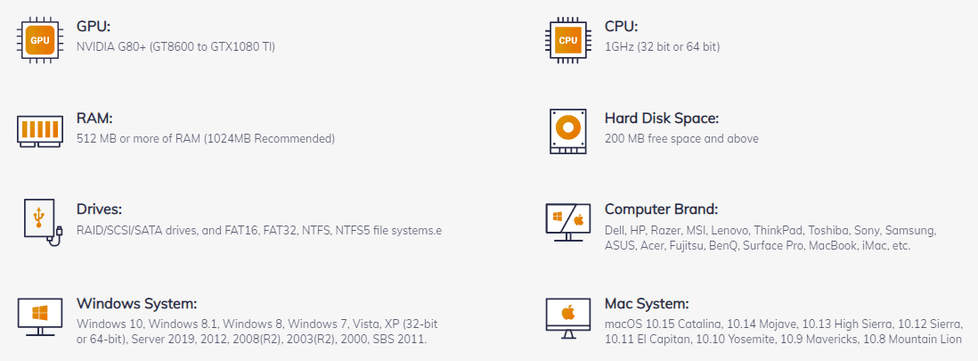The height and width of the screenshot is (361, 978).
Task: Click the hard disk drive icon
Action: coord(567,131)
